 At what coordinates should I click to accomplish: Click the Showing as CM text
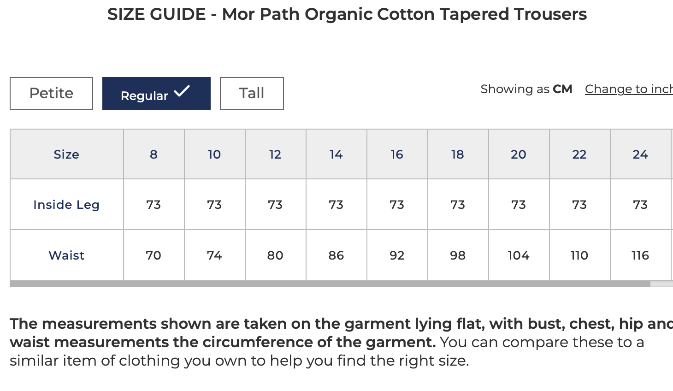[x=526, y=89]
